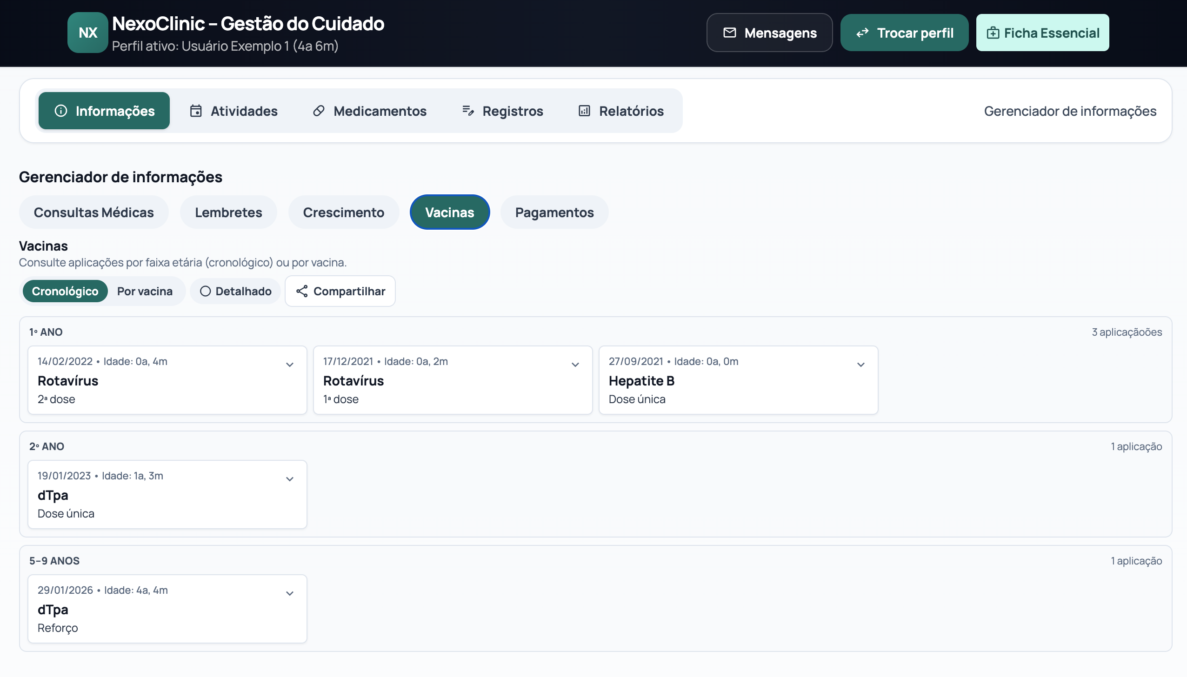Select the Cronológico view
The image size is (1187, 677).
point(65,291)
